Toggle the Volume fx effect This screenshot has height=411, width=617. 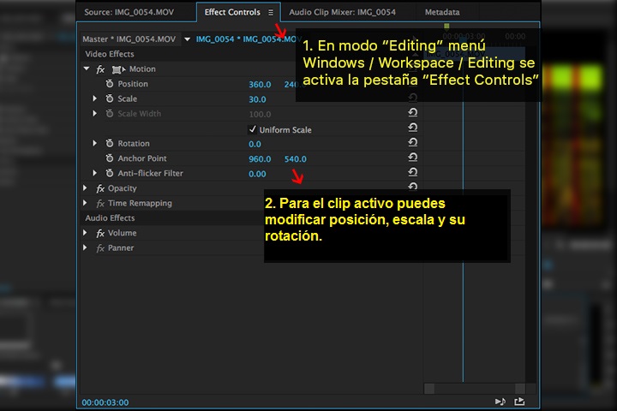[100, 234]
